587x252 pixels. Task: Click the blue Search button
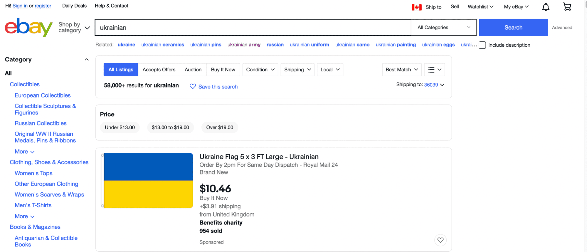point(513,27)
